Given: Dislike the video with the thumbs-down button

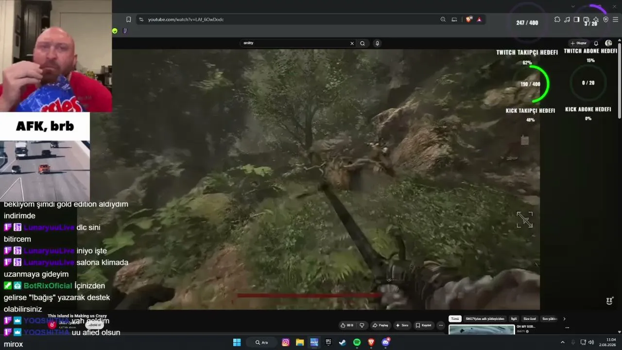Looking at the screenshot, I should (362, 325).
